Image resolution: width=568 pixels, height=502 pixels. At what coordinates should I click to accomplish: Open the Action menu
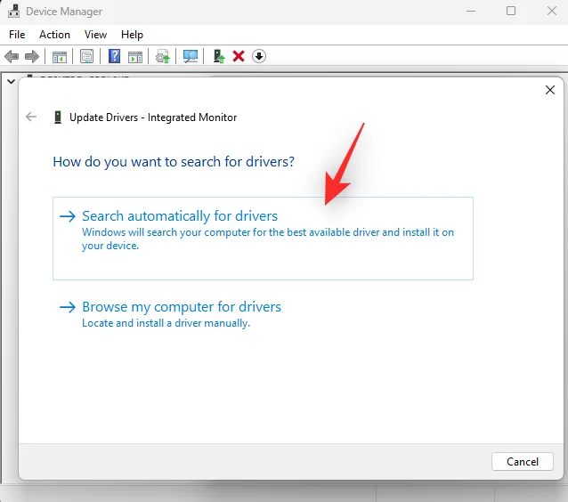(54, 35)
